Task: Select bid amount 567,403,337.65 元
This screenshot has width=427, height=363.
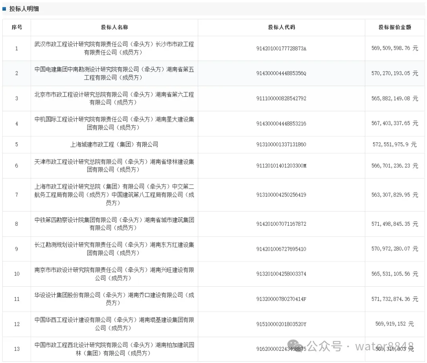Action: 395,123
